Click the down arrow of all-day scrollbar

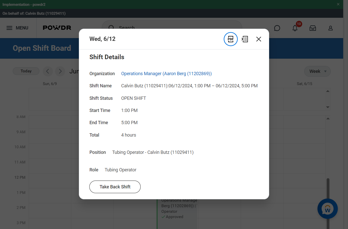(x=328, y=107)
